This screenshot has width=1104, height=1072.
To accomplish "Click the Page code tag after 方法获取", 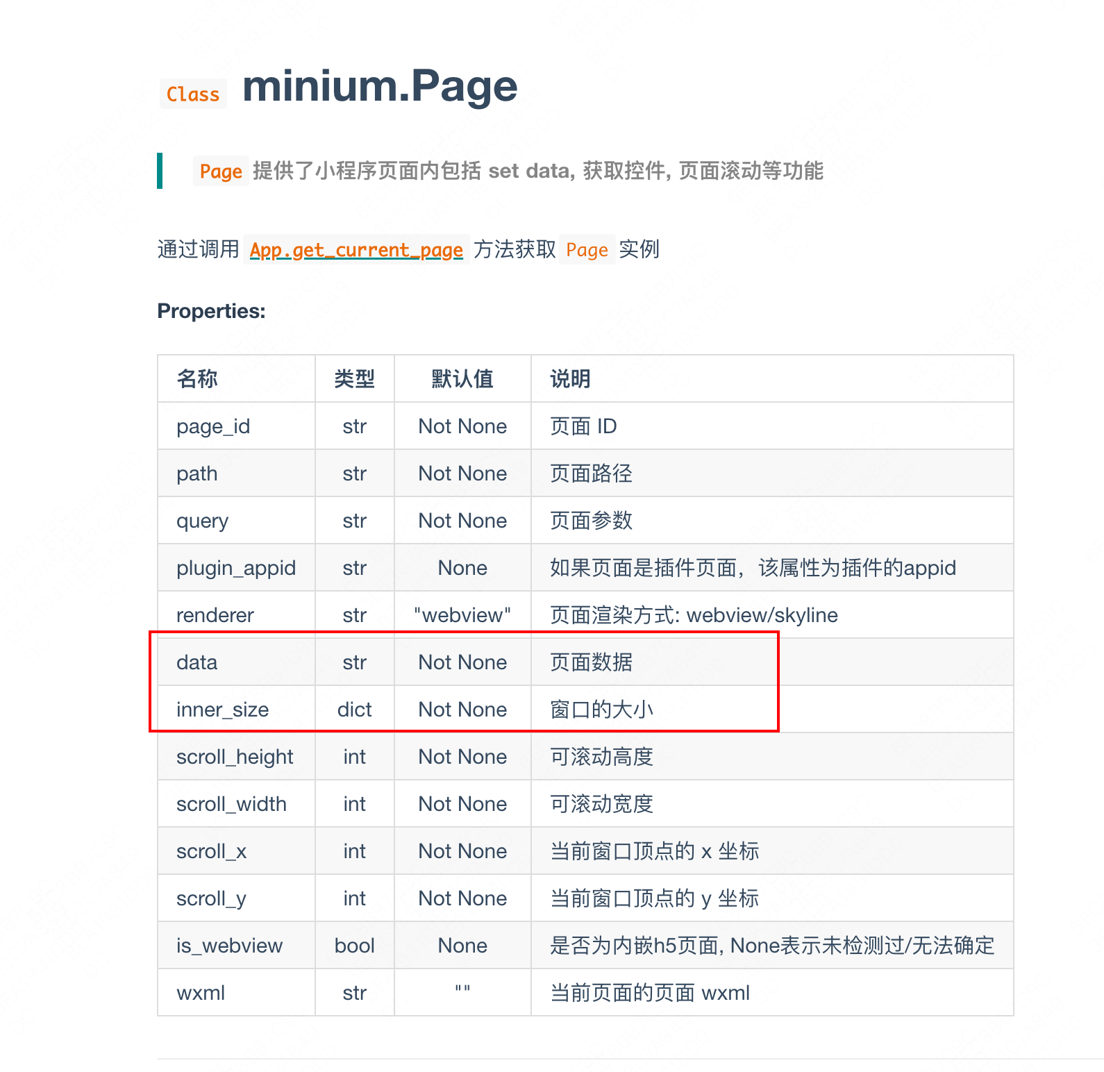I will click(587, 250).
